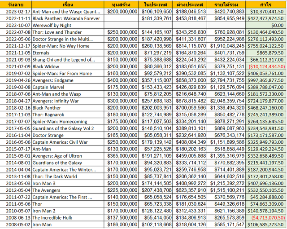Click Black Widow's loss value ($10,124,434.50)
Screen dimensions: 287x229
click(266, 66)
